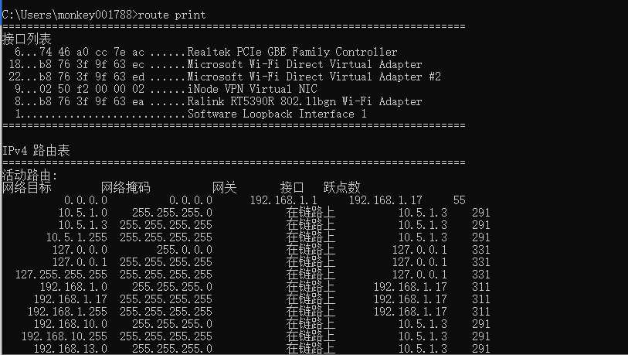Click the 192.168.13.0 network destination
628x355 pixels.
click(70, 349)
